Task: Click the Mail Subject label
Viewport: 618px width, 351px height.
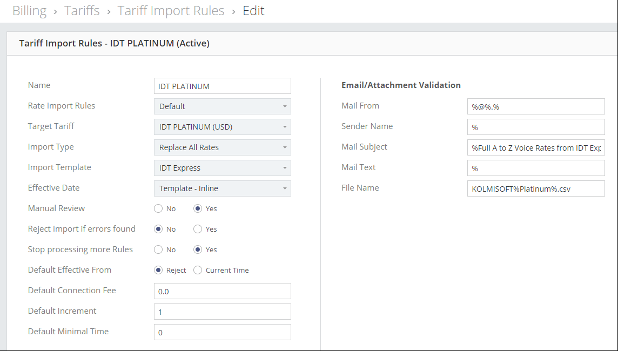Action: pyautogui.click(x=364, y=146)
